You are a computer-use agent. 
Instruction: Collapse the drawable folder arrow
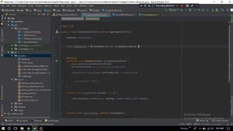[12, 56]
